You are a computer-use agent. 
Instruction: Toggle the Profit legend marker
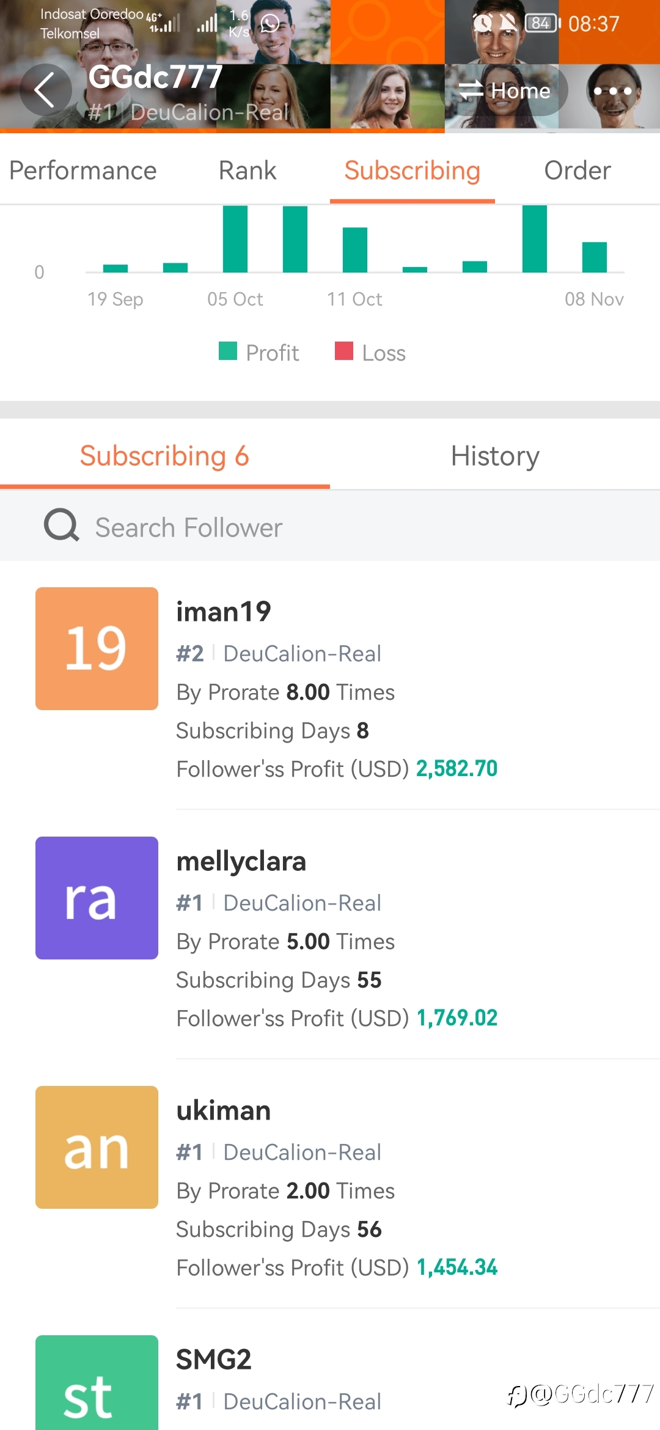pyautogui.click(x=228, y=351)
